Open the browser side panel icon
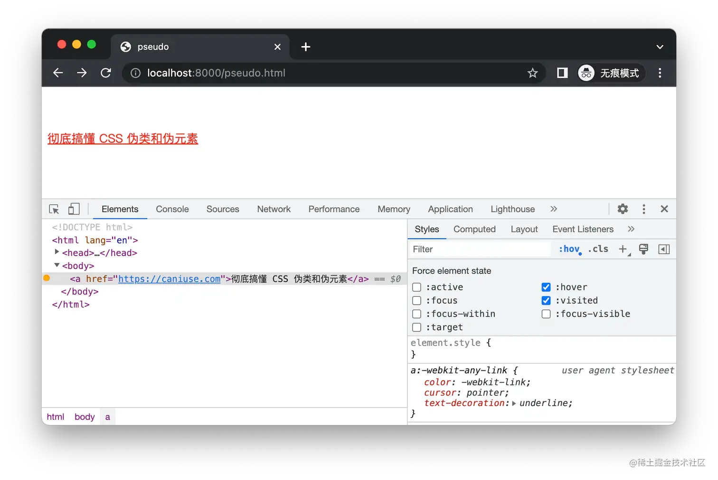Screen dimensions: 718x480 (x=562, y=73)
